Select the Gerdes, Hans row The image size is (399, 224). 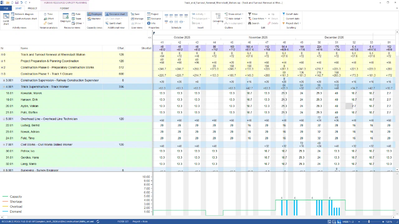pyautogui.click(x=76, y=157)
